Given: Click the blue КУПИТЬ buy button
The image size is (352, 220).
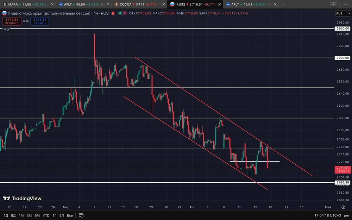Looking at the screenshot, I should click(40, 21).
